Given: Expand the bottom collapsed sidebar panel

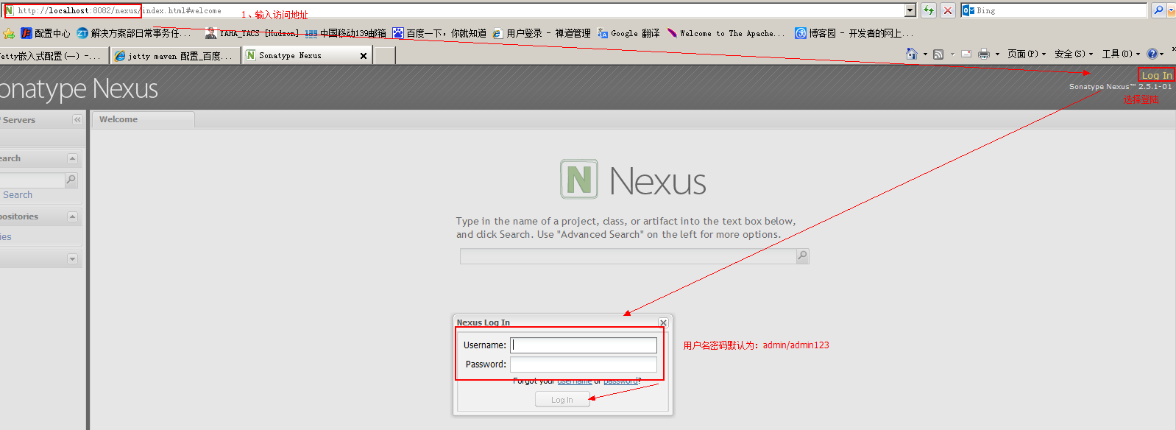Looking at the screenshot, I should [x=72, y=258].
